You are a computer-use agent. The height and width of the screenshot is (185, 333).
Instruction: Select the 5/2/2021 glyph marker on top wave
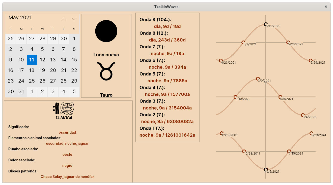(x=243, y=42)
